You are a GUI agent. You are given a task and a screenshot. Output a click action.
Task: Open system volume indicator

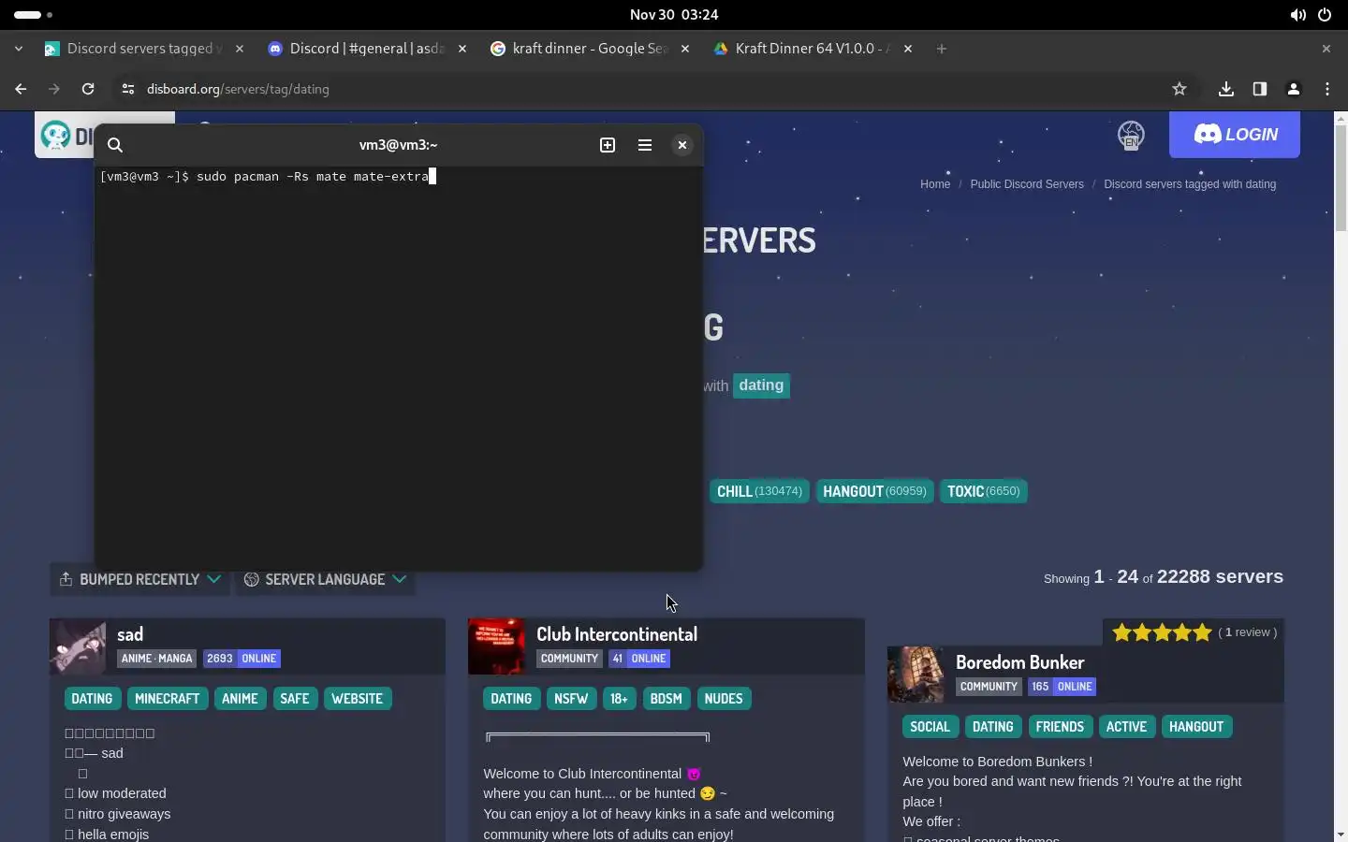tap(1297, 15)
